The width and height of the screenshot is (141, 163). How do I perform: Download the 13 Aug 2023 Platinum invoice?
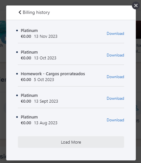click(115, 120)
